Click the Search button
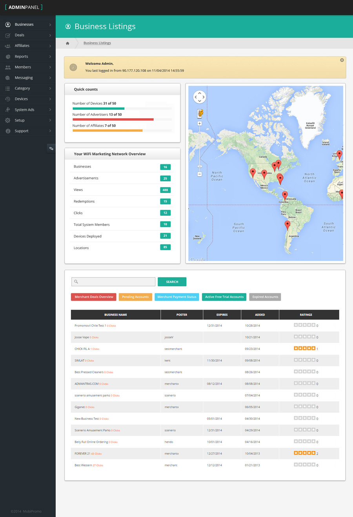Image resolution: width=353 pixels, height=517 pixels. click(x=172, y=282)
